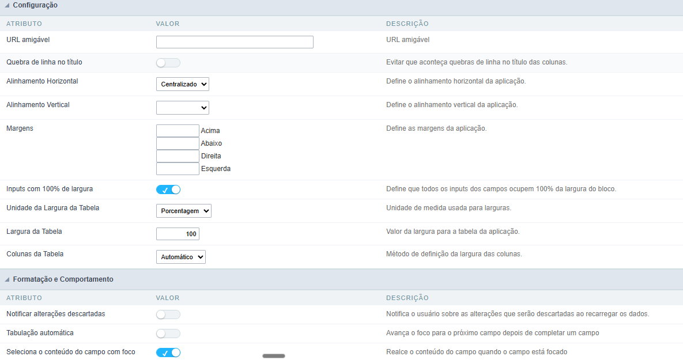
Task: Click the Largura da Tabela field
Action: [178, 234]
